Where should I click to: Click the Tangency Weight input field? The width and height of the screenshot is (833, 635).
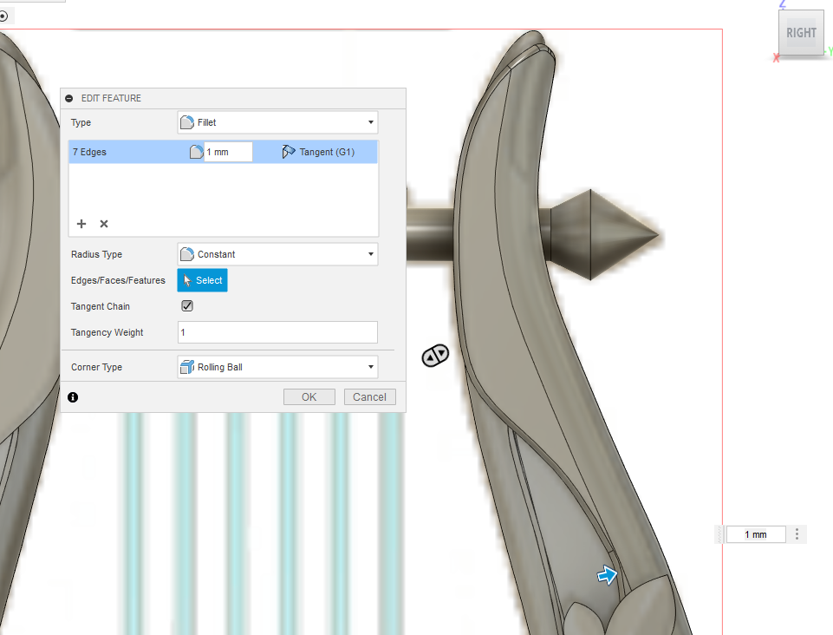277,332
